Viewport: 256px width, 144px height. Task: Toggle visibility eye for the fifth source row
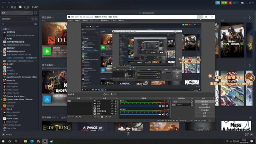(112, 111)
